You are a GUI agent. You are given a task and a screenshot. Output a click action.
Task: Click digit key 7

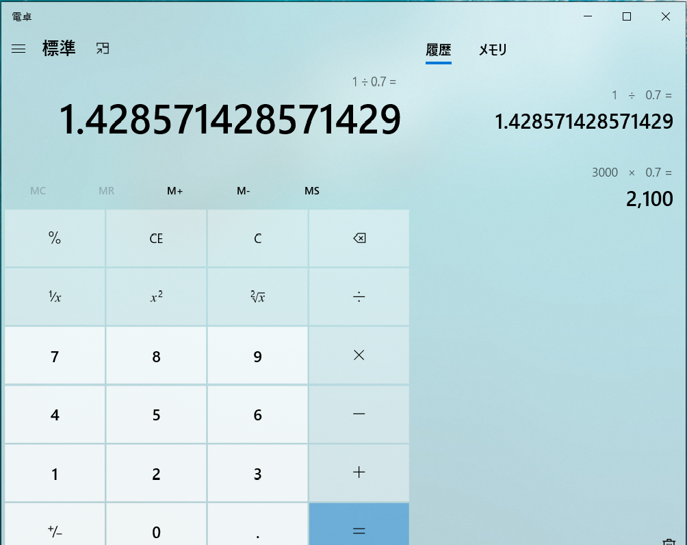[x=55, y=355]
